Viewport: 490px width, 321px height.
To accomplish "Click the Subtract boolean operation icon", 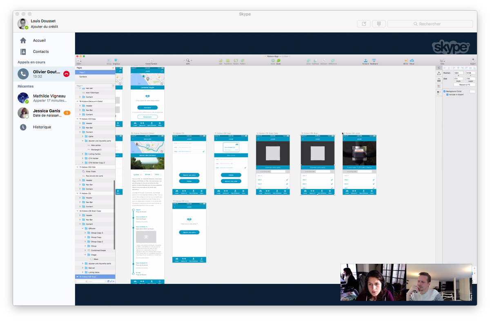I will point(315,61).
